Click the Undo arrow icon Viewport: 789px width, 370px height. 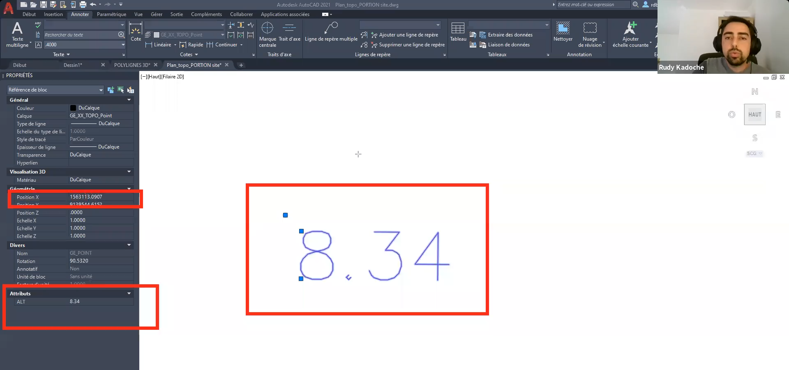point(93,5)
